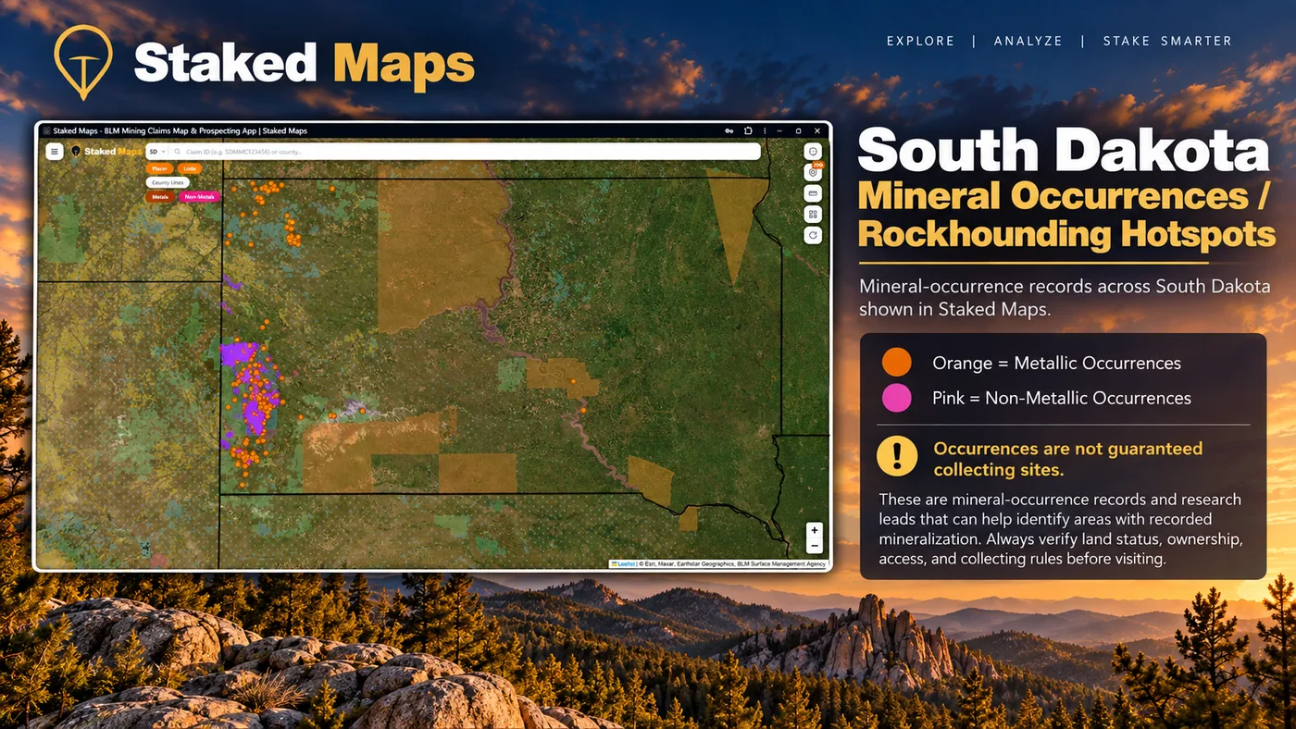1296x729 pixels.
Task: Open the grid layers button
Action: (x=813, y=214)
